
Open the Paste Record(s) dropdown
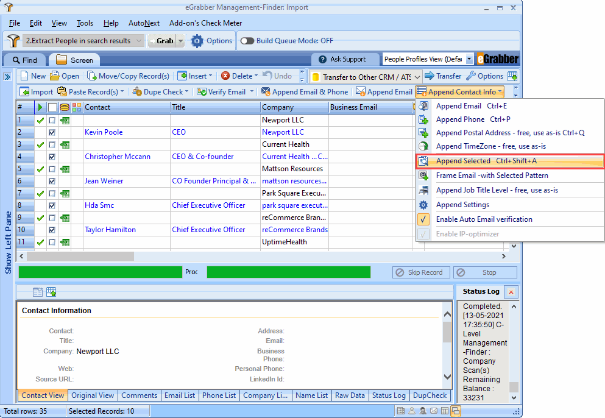click(x=122, y=92)
